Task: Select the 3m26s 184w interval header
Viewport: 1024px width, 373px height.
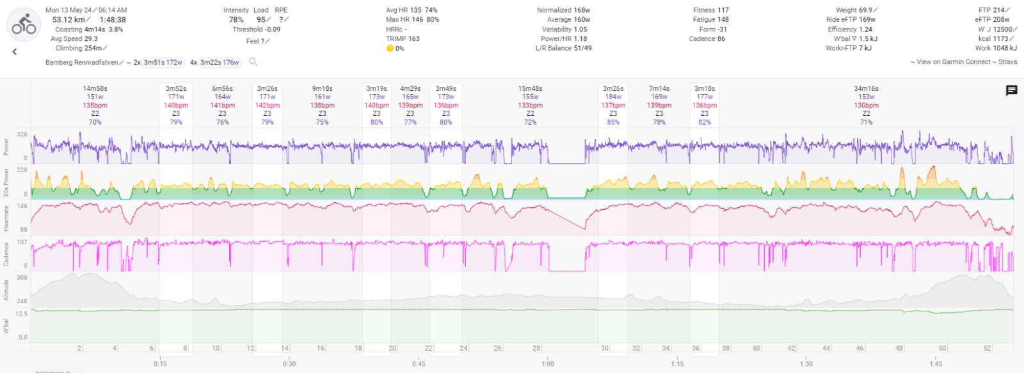Action: click(x=613, y=105)
